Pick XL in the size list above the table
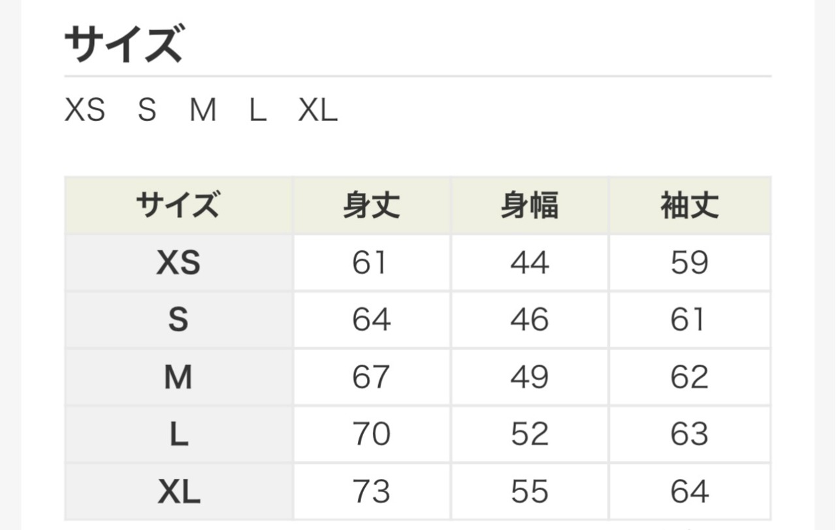This screenshot has width=836, height=530. [318, 111]
